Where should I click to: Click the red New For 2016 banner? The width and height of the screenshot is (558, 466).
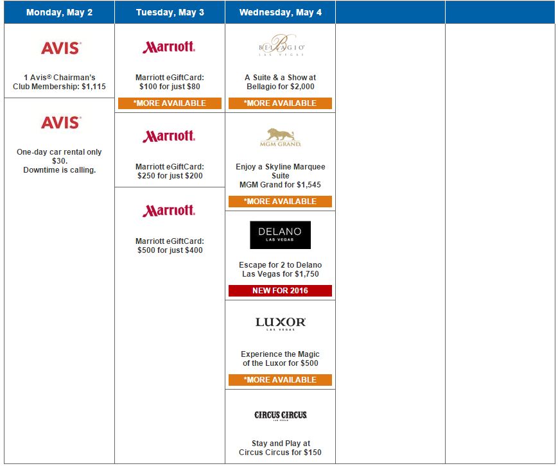pyautogui.click(x=280, y=291)
